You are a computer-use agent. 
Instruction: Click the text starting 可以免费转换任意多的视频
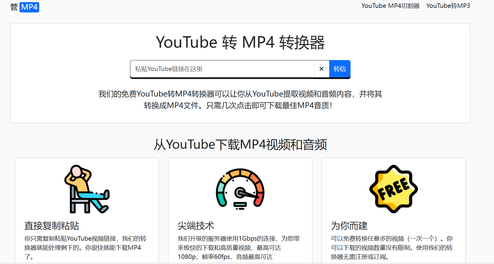[392, 248]
